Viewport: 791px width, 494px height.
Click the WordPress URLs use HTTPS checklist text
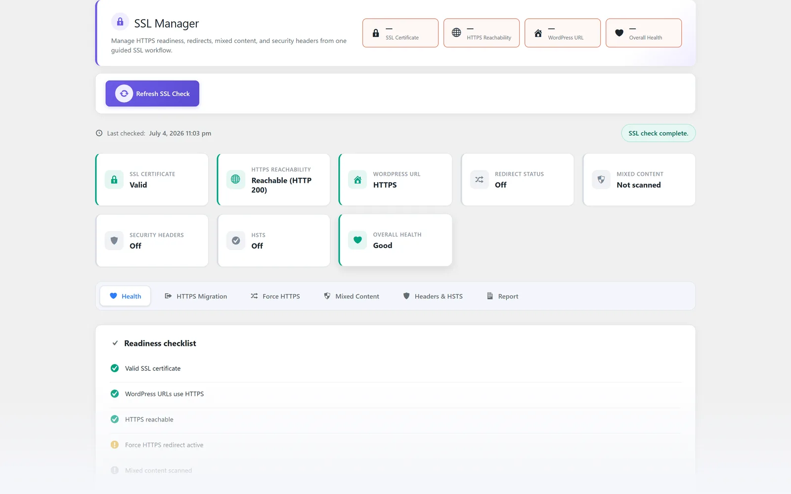[165, 394]
